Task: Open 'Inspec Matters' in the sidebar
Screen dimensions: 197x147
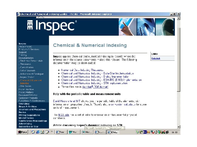Action: (x=26, y=92)
